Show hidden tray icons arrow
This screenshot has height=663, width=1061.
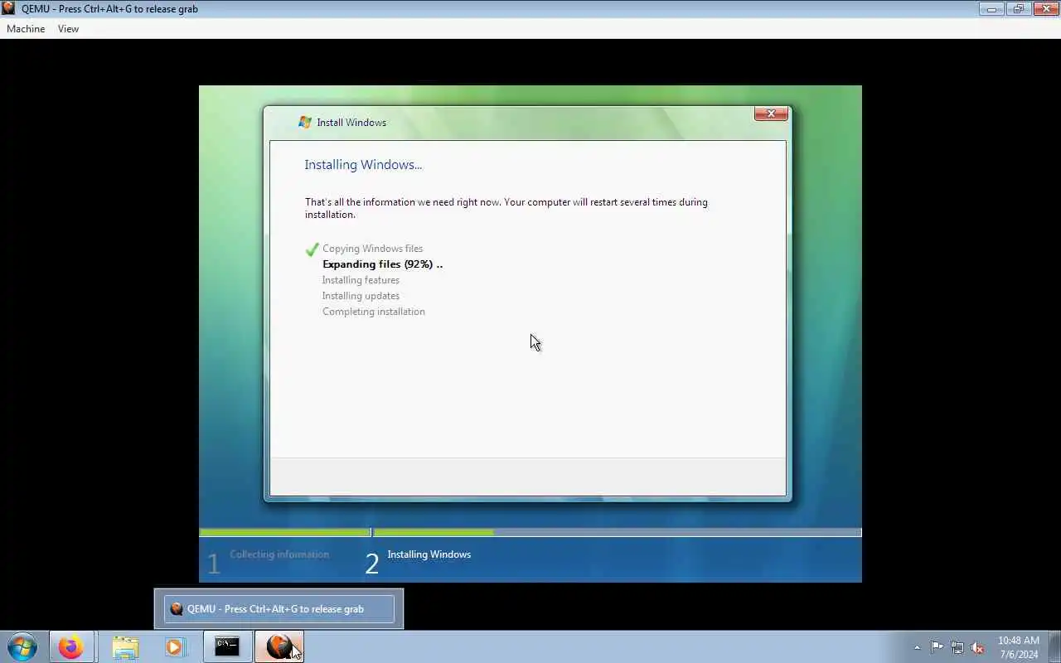(917, 647)
